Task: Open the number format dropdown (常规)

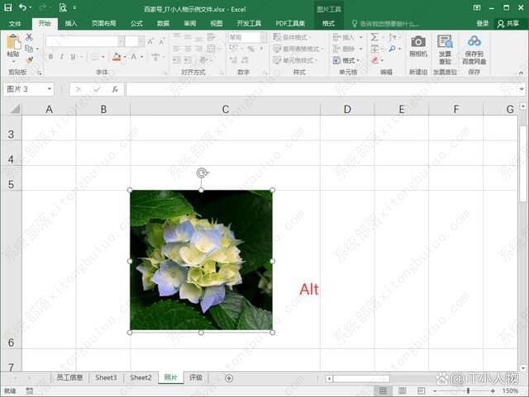Action: (263, 38)
